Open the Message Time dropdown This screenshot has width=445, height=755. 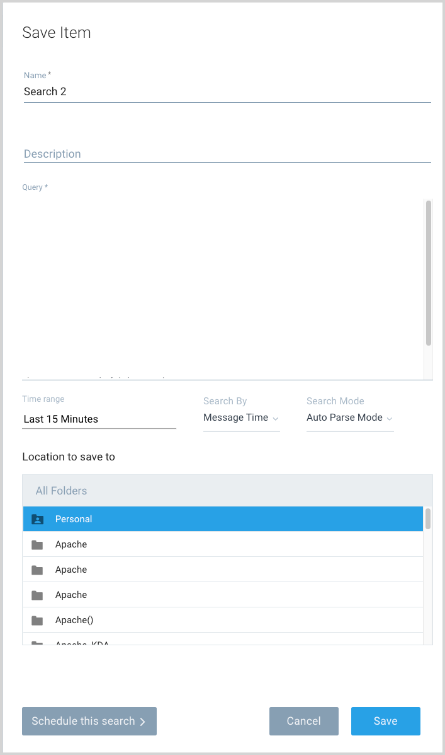click(241, 418)
